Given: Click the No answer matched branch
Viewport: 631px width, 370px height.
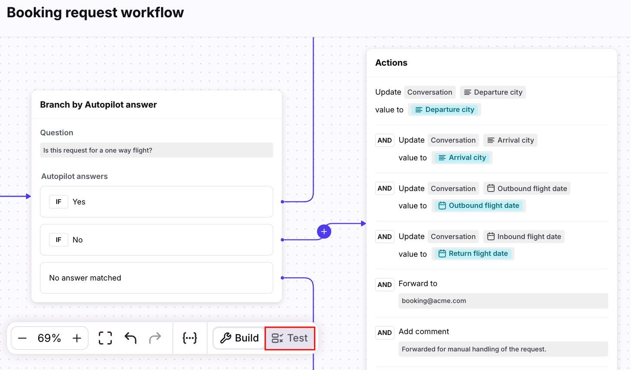Looking at the screenshot, I should 156,278.
